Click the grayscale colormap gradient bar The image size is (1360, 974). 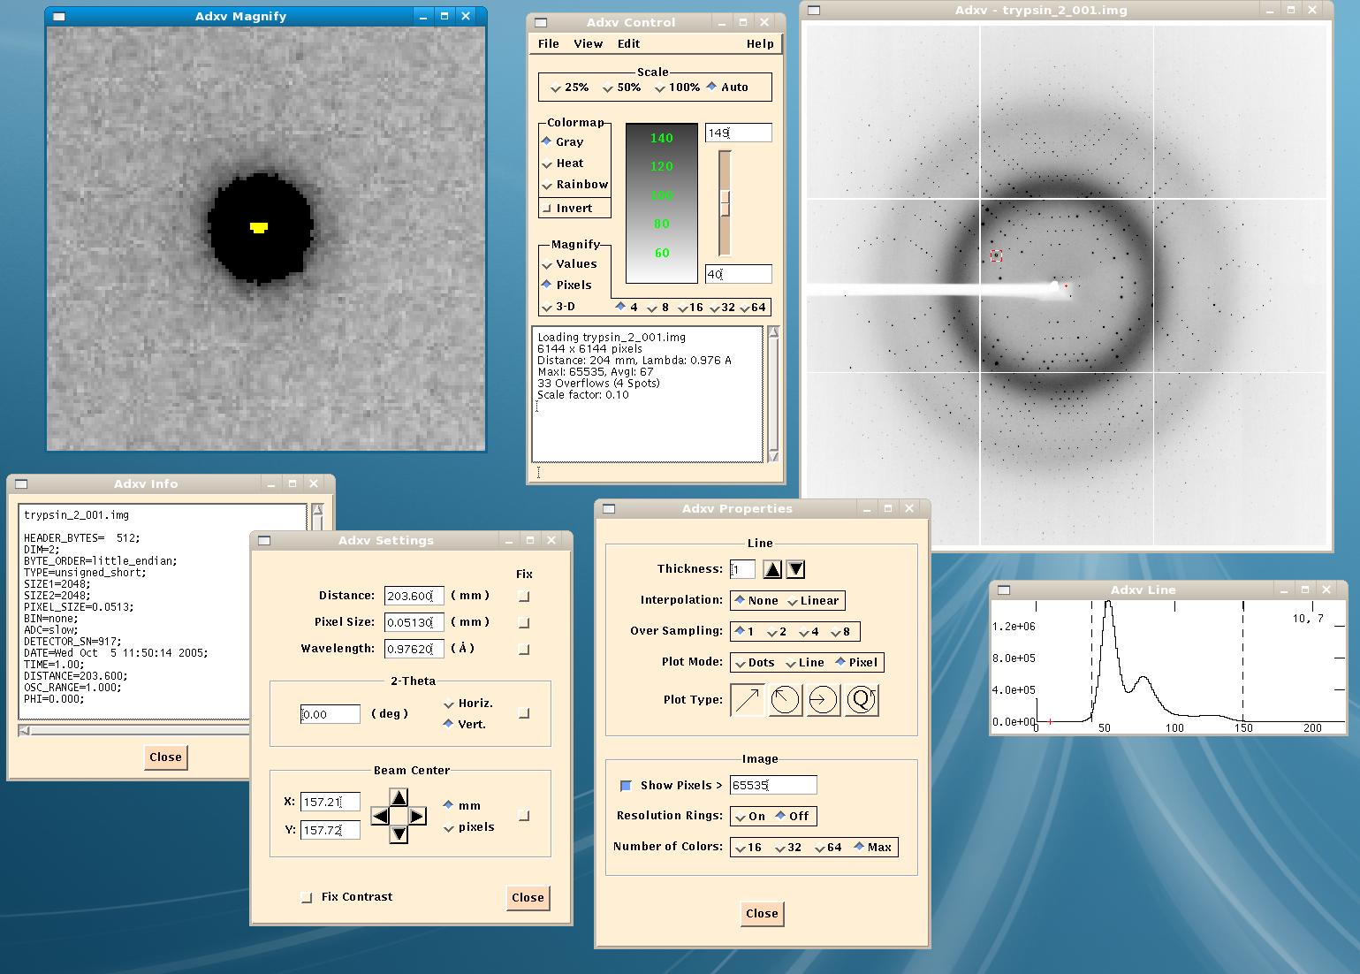[x=662, y=203]
